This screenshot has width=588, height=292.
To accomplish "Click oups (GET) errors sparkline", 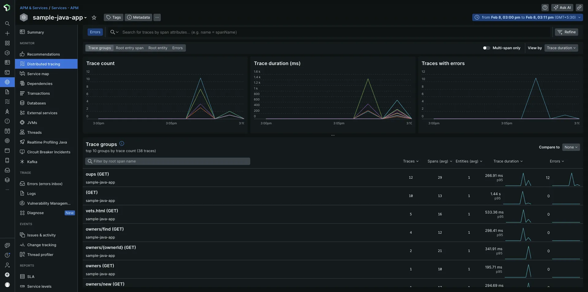I will (566, 179).
